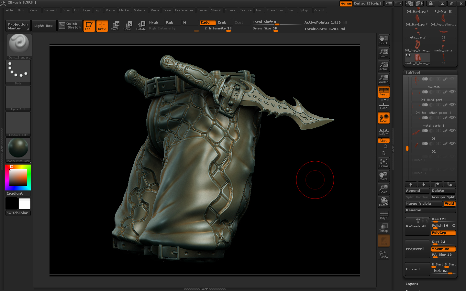
Task: Select the pants_R_base tool thumbnail
Action: click(x=417, y=59)
